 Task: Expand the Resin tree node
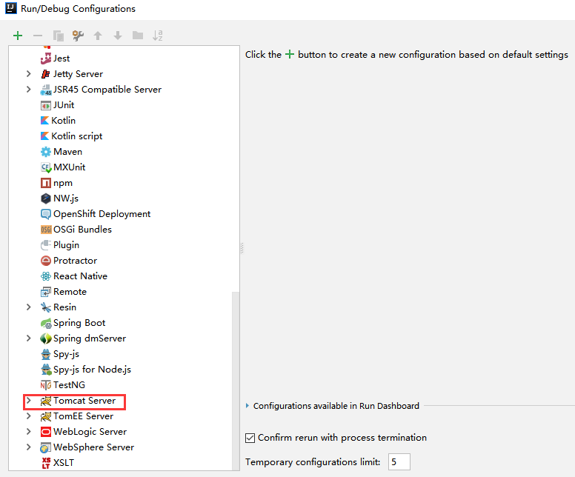coord(29,307)
